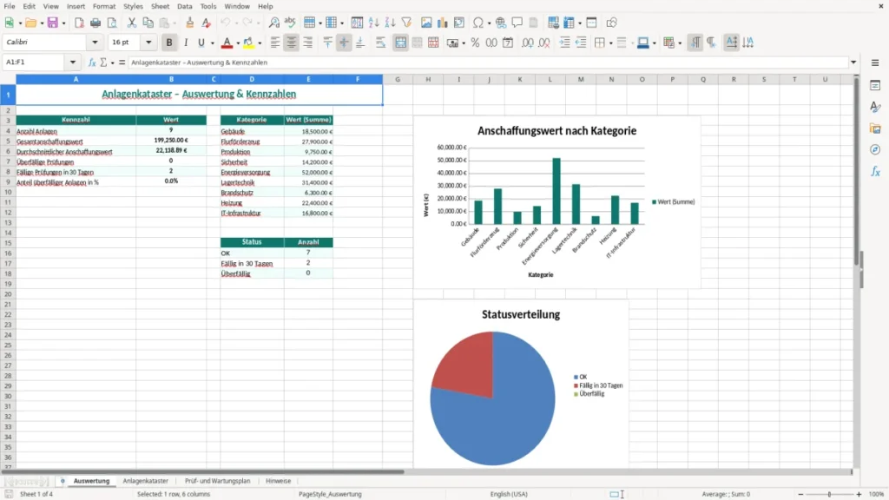Click in the formula input line

click(489, 62)
